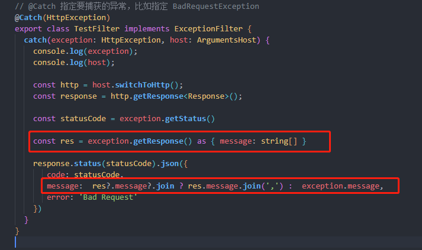Click getResponse<Response>() call

(185, 96)
